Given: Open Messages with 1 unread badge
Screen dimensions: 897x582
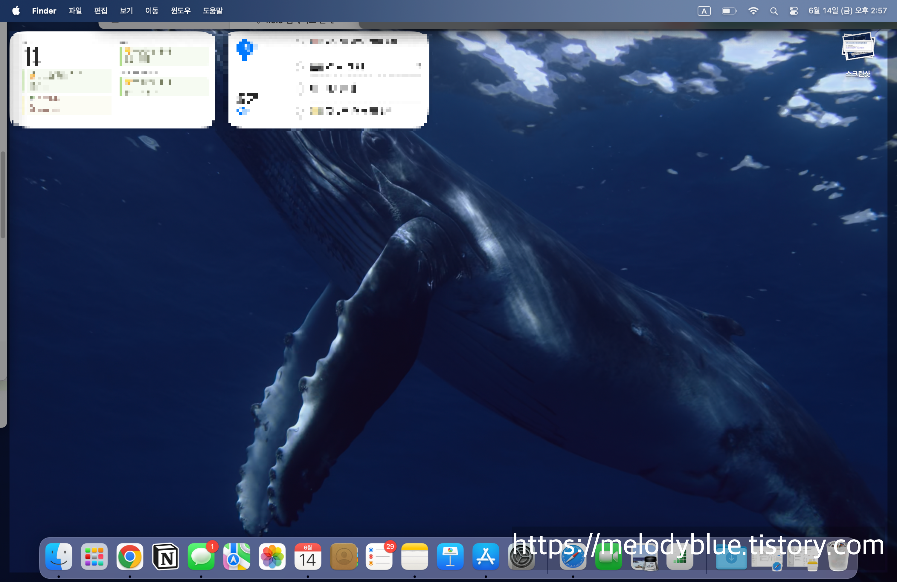Looking at the screenshot, I should pos(201,557).
